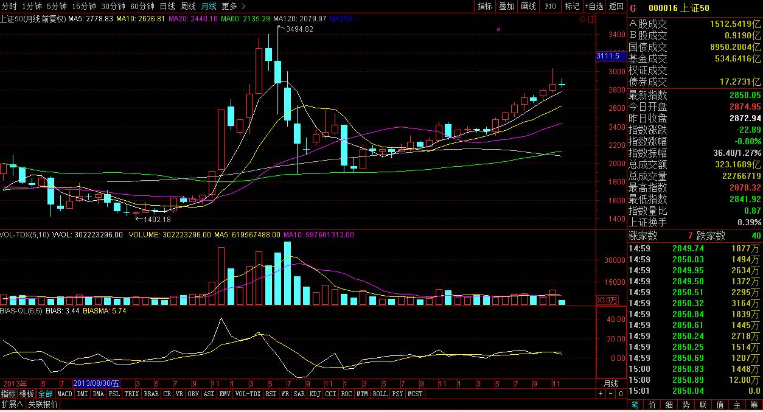
Task: Open the 关联报价 related quotes tab
Action: pyautogui.click(x=43, y=404)
